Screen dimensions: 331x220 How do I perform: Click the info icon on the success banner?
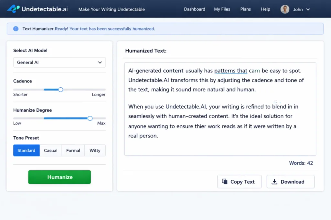click(16, 29)
